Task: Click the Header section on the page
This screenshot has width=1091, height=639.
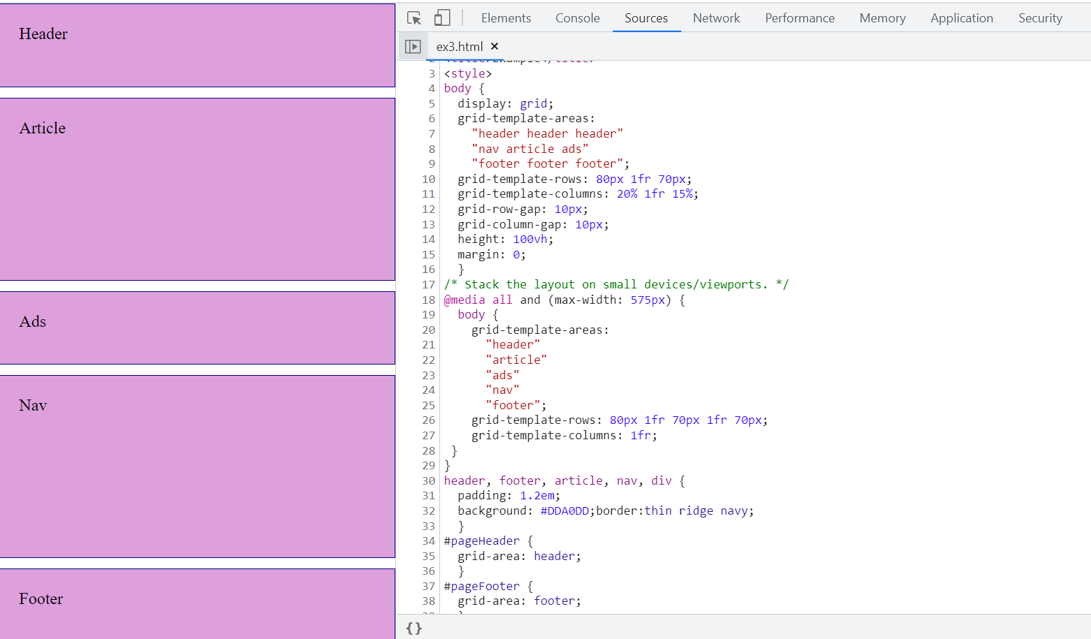Action: point(197,45)
